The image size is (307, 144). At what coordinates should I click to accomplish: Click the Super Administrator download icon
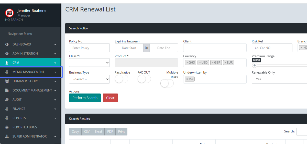(x=7, y=137)
